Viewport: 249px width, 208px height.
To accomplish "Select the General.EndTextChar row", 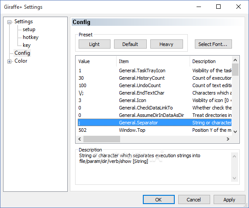I will (x=155, y=93).
